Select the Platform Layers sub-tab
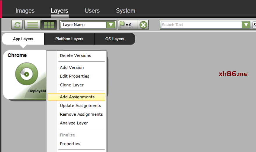The height and width of the screenshot is (152, 256). point(69,39)
